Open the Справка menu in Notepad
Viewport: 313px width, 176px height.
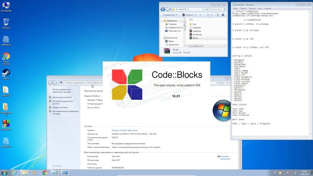point(267,8)
